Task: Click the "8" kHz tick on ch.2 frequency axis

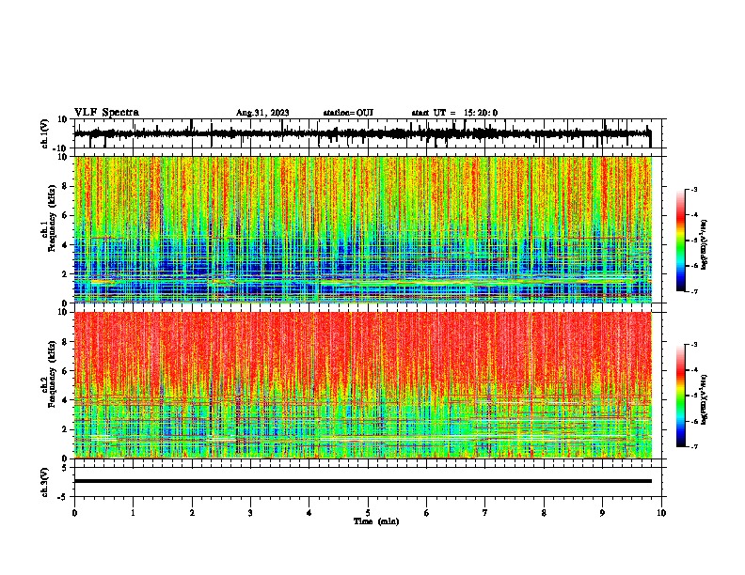Action: click(66, 342)
